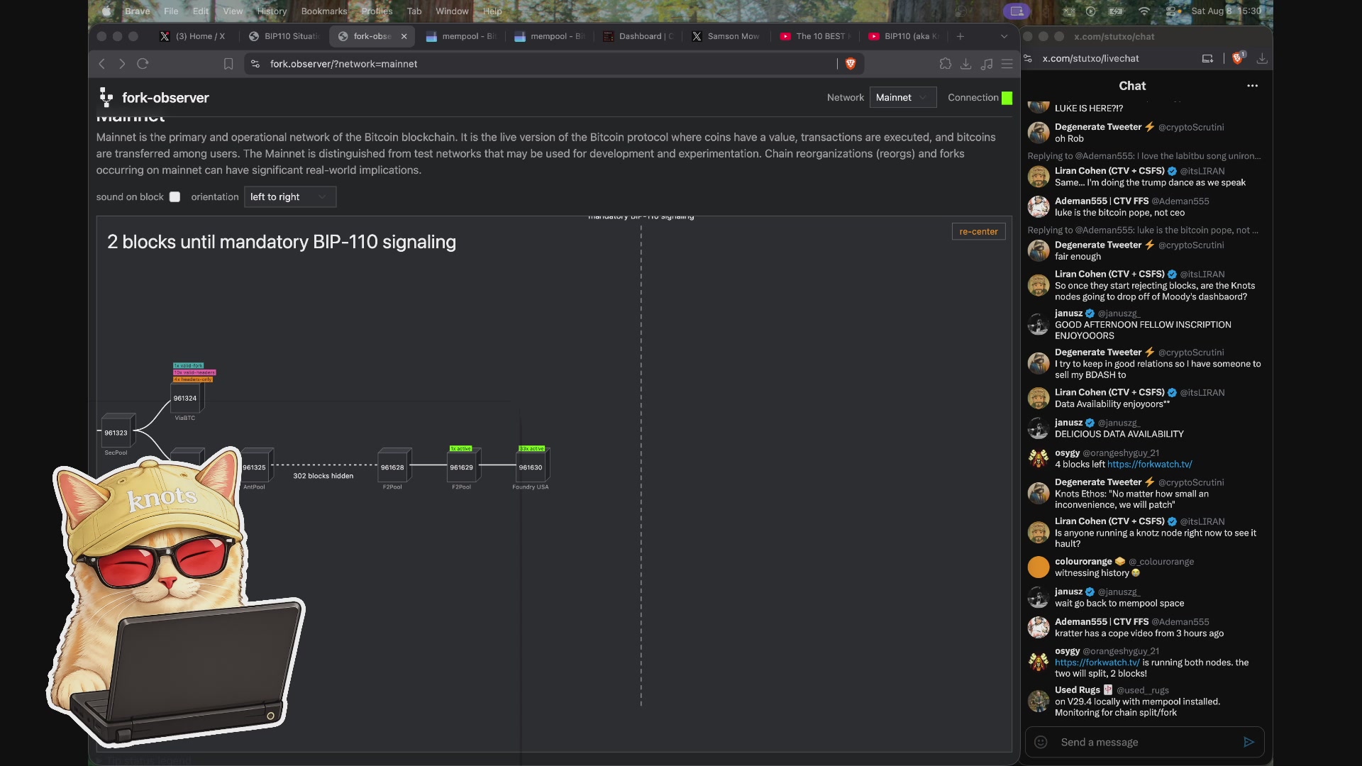Click the purple screen-sharing indicator
This screenshot has height=766, width=1362.
pos(1017,11)
